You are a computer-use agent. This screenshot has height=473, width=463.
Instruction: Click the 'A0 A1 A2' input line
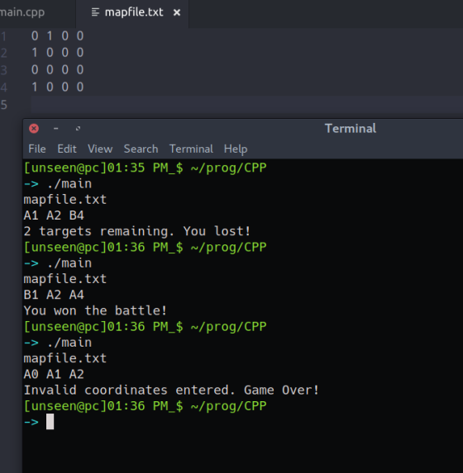[54, 374]
